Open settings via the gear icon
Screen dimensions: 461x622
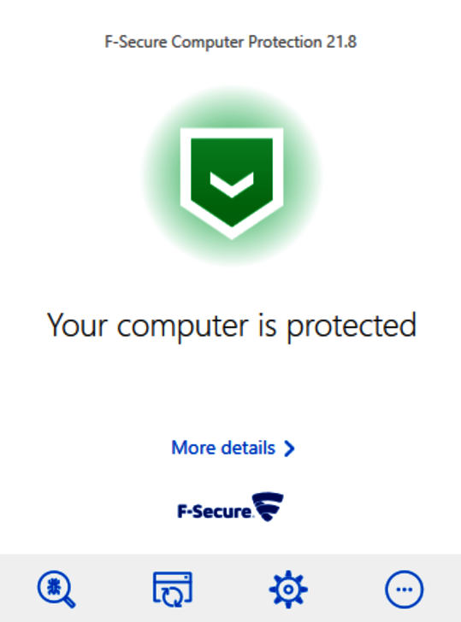click(288, 589)
